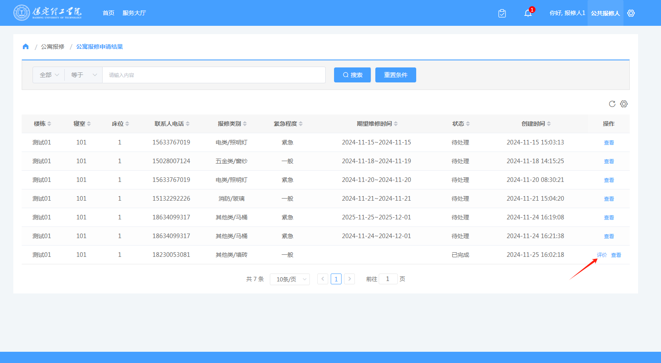
Task: Open the settings gear in top header
Action: (631, 13)
